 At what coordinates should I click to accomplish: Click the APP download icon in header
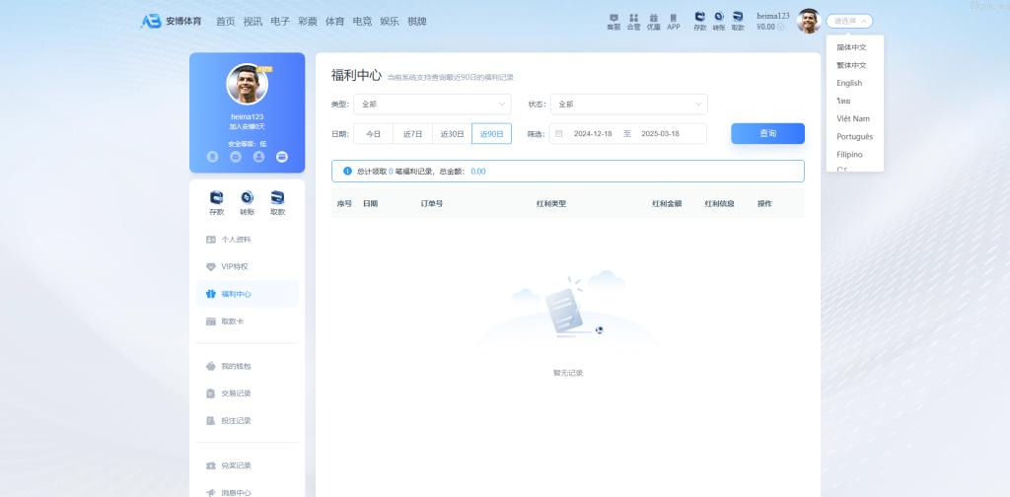673,21
